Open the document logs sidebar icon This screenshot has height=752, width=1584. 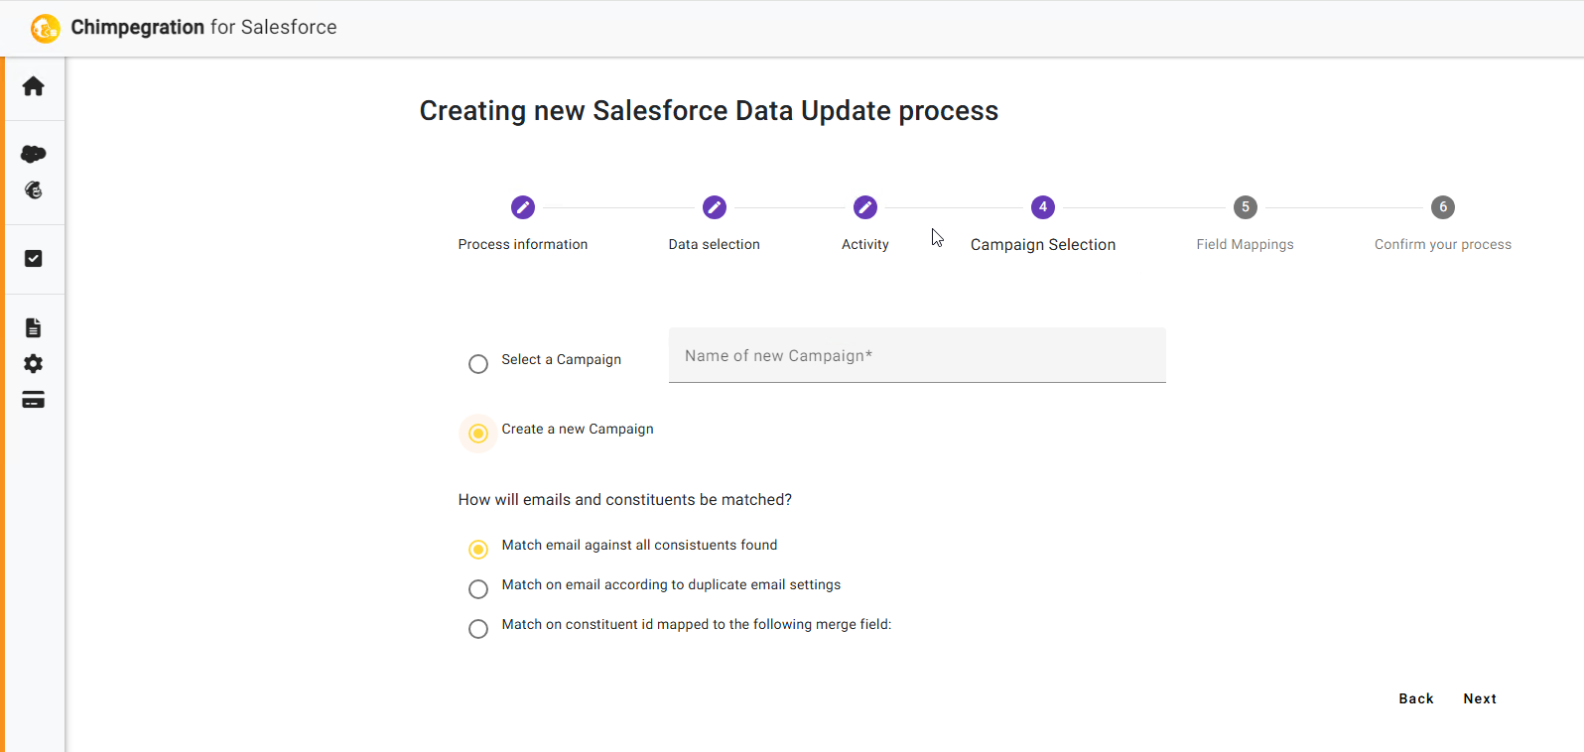pyautogui.click(x=33, y=327)
